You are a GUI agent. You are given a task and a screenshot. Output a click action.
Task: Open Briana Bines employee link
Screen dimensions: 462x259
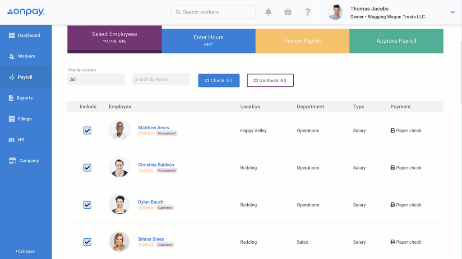151,239
